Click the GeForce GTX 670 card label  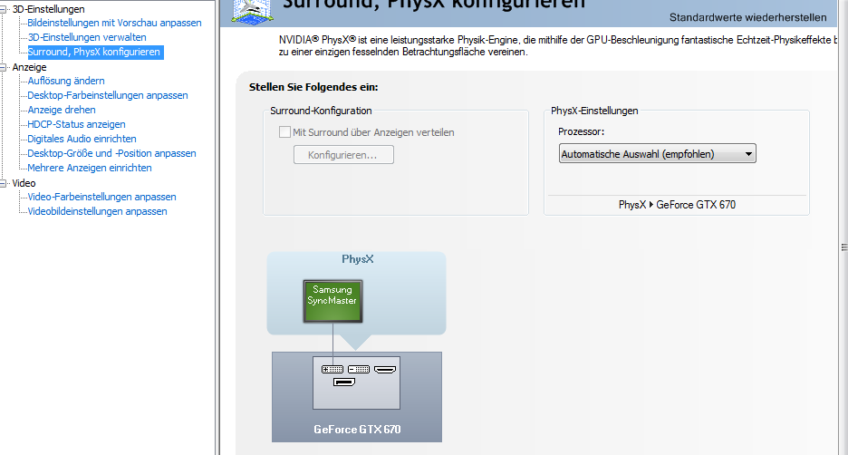(357, 430)
